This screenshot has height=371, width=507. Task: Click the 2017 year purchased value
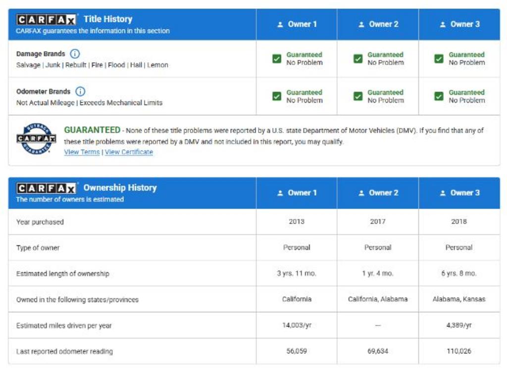pos(378,222)
